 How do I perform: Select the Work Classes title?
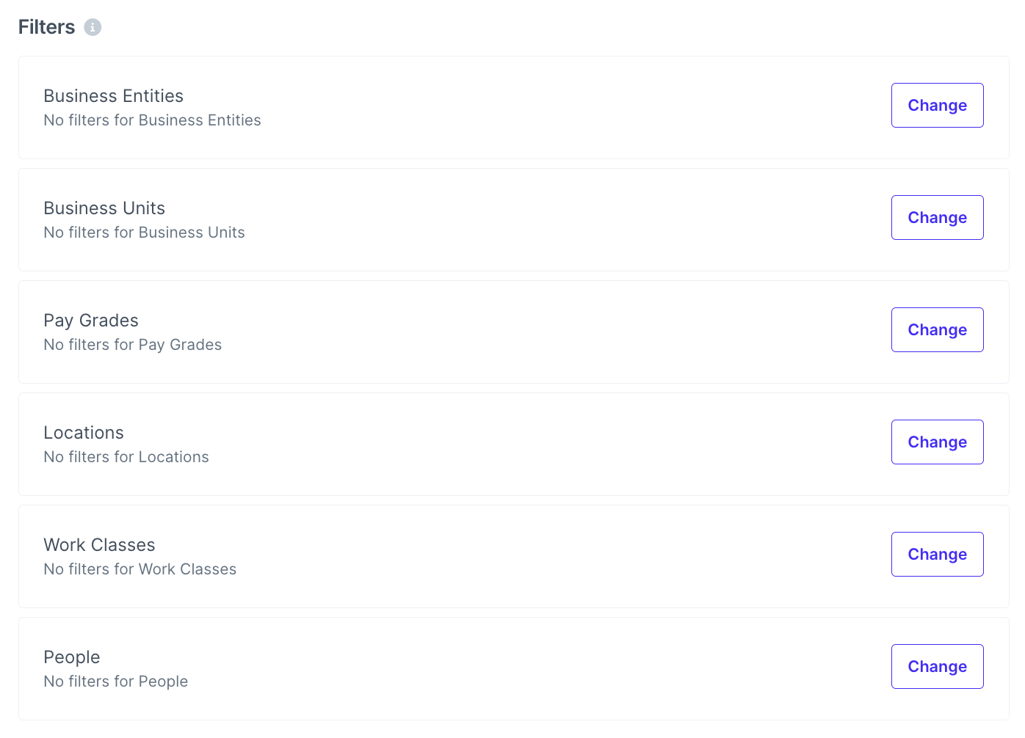pyautogui.click(x=99, y=545)
